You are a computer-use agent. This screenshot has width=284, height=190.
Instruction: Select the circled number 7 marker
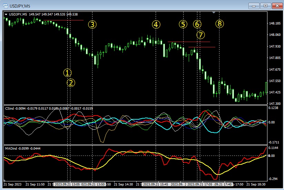[200, 35]
